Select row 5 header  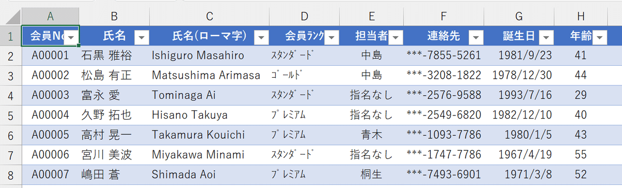[10, 115]
